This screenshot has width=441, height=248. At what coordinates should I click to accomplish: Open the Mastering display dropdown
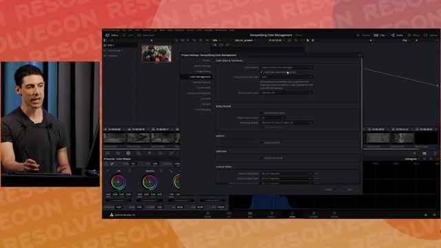(286, 123)
